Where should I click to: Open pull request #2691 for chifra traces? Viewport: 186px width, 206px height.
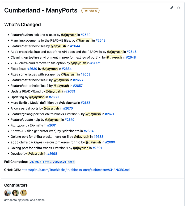click(97, 148)
